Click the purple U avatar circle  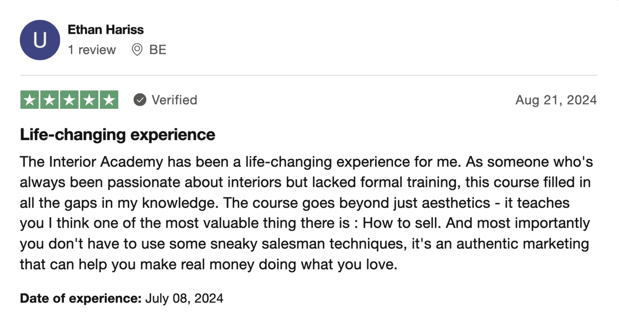[x=39, y=40]
